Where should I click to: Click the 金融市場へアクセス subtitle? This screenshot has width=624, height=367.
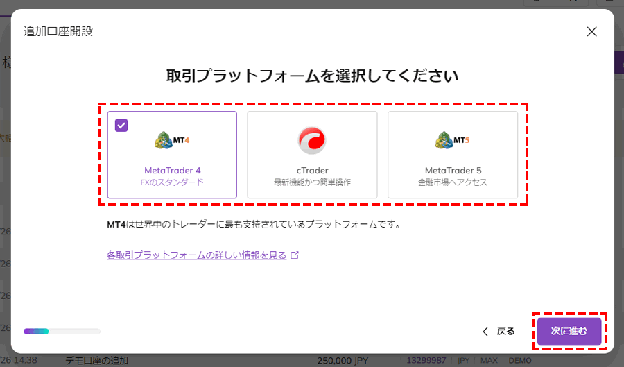(x=453, y=182)
